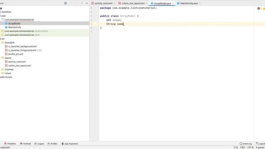Hide the project panel with minus icon
Screen dimensions: 265x149
pyautogui.click(x=87, y=3)
